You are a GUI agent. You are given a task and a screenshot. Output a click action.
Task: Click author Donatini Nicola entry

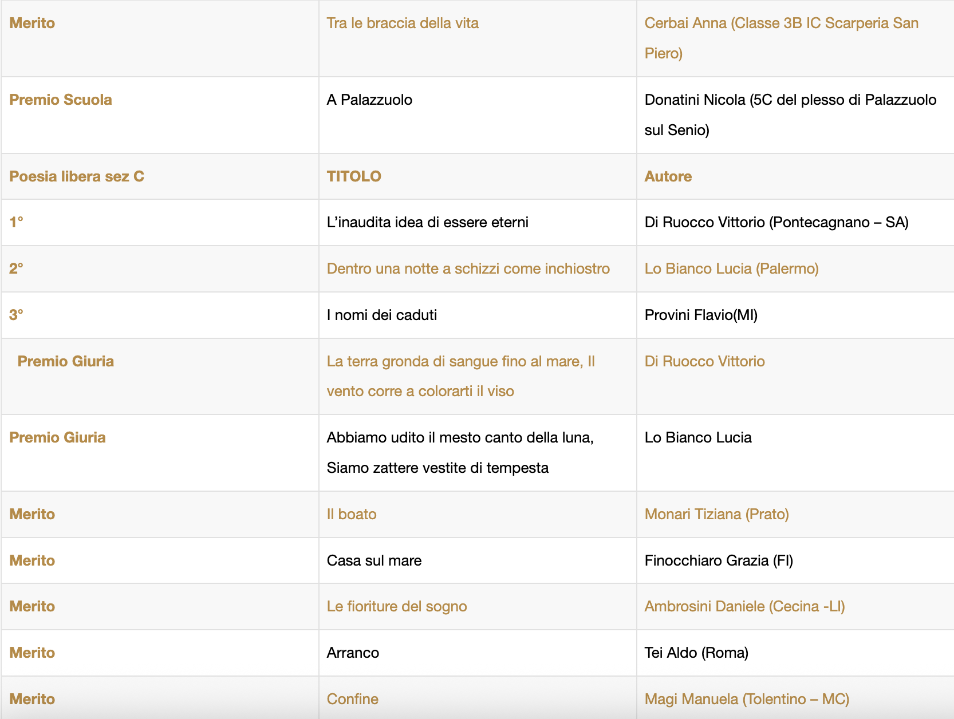coord(790,114)
